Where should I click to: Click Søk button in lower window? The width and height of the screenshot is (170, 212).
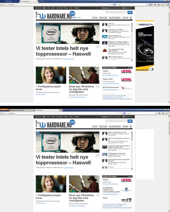130,121
